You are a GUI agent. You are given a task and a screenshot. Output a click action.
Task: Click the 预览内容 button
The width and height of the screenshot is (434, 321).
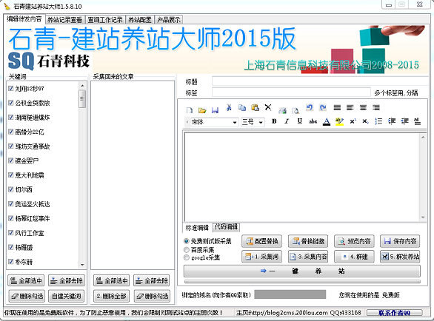pyautogui.click(x=354, y=241)
